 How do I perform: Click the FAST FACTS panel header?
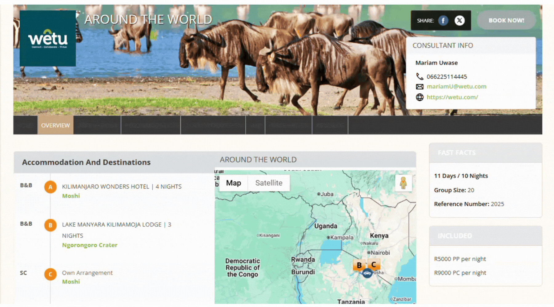(x=486, y=153)
